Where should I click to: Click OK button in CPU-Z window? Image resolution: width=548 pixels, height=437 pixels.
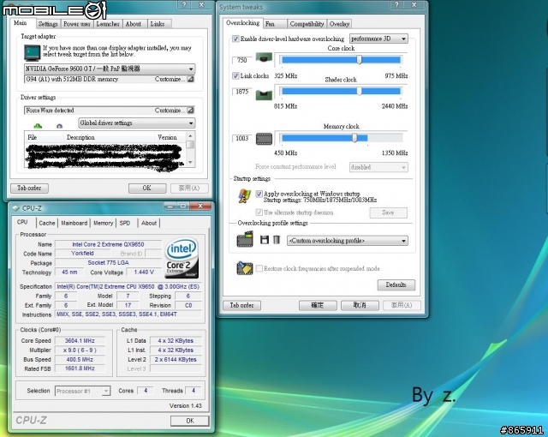tap(190, 421)
